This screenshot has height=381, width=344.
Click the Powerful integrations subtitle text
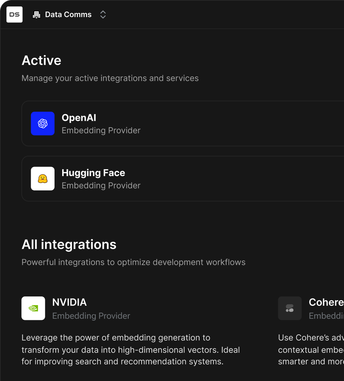click(x=133, y=262)
